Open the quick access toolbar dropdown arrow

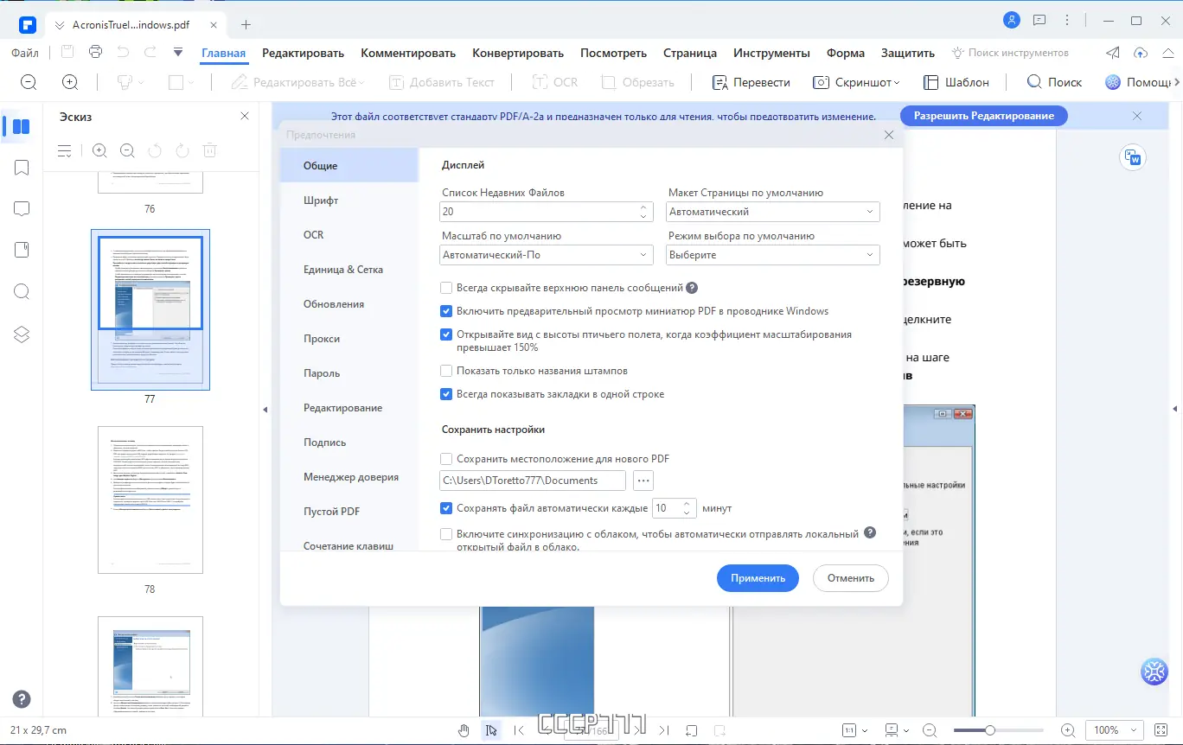pos(178,53)
